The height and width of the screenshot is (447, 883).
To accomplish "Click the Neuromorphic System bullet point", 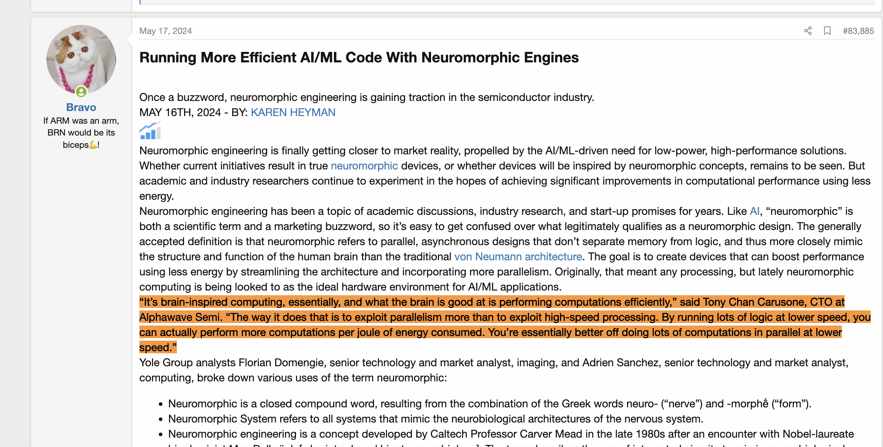I will tap(435, 419).
